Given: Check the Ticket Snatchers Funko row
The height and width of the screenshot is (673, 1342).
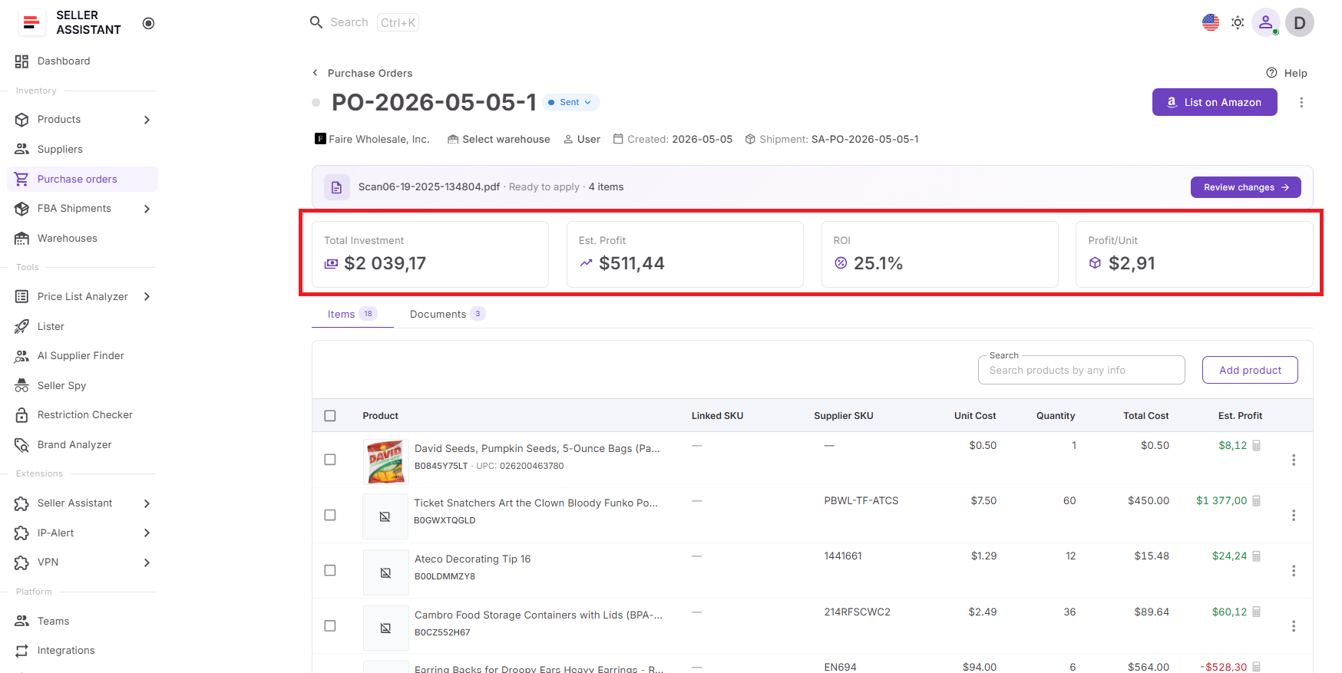Looking at the screenshot, I should [330, 515].
